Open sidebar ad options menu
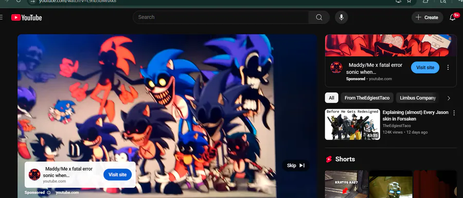 (448, 68)
